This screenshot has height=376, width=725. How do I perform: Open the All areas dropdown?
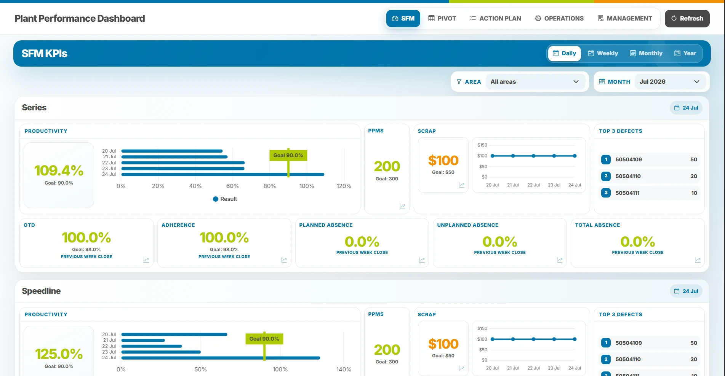point(535,81)
